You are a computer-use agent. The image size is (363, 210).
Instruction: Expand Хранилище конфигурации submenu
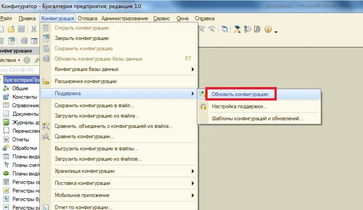[x=193, y=171]
